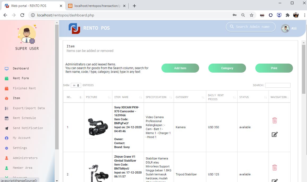This screenshot has height=182, width=307.
Task: Open a new browser tab
Action: point(134,6)
